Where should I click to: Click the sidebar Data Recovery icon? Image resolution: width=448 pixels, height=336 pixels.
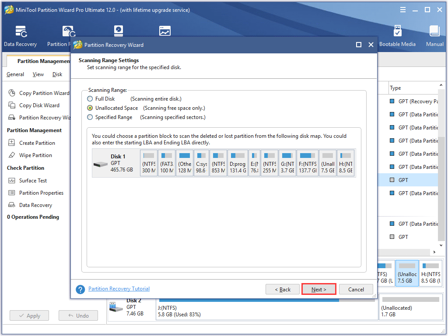pyautogui.click(x=12, y=205)
